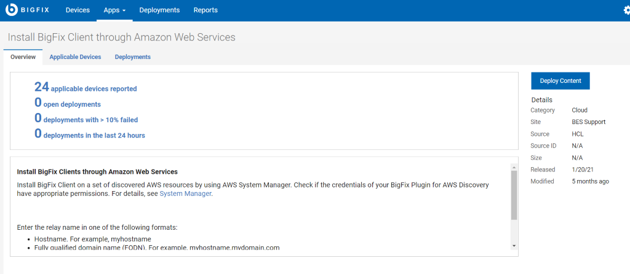Switch to the Deployments tab below title
The width and height of the screenshot is (630, 274).
coord(133,57)
